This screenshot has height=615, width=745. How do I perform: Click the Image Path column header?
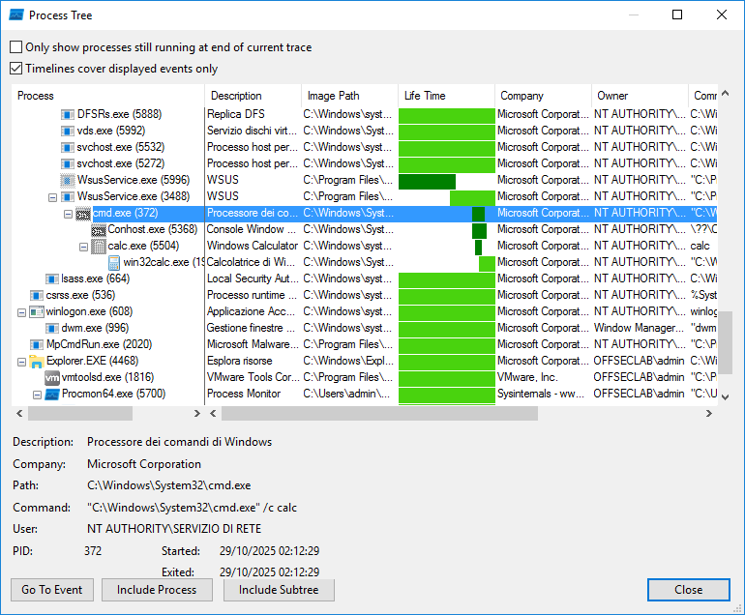[x=349, y=96]
